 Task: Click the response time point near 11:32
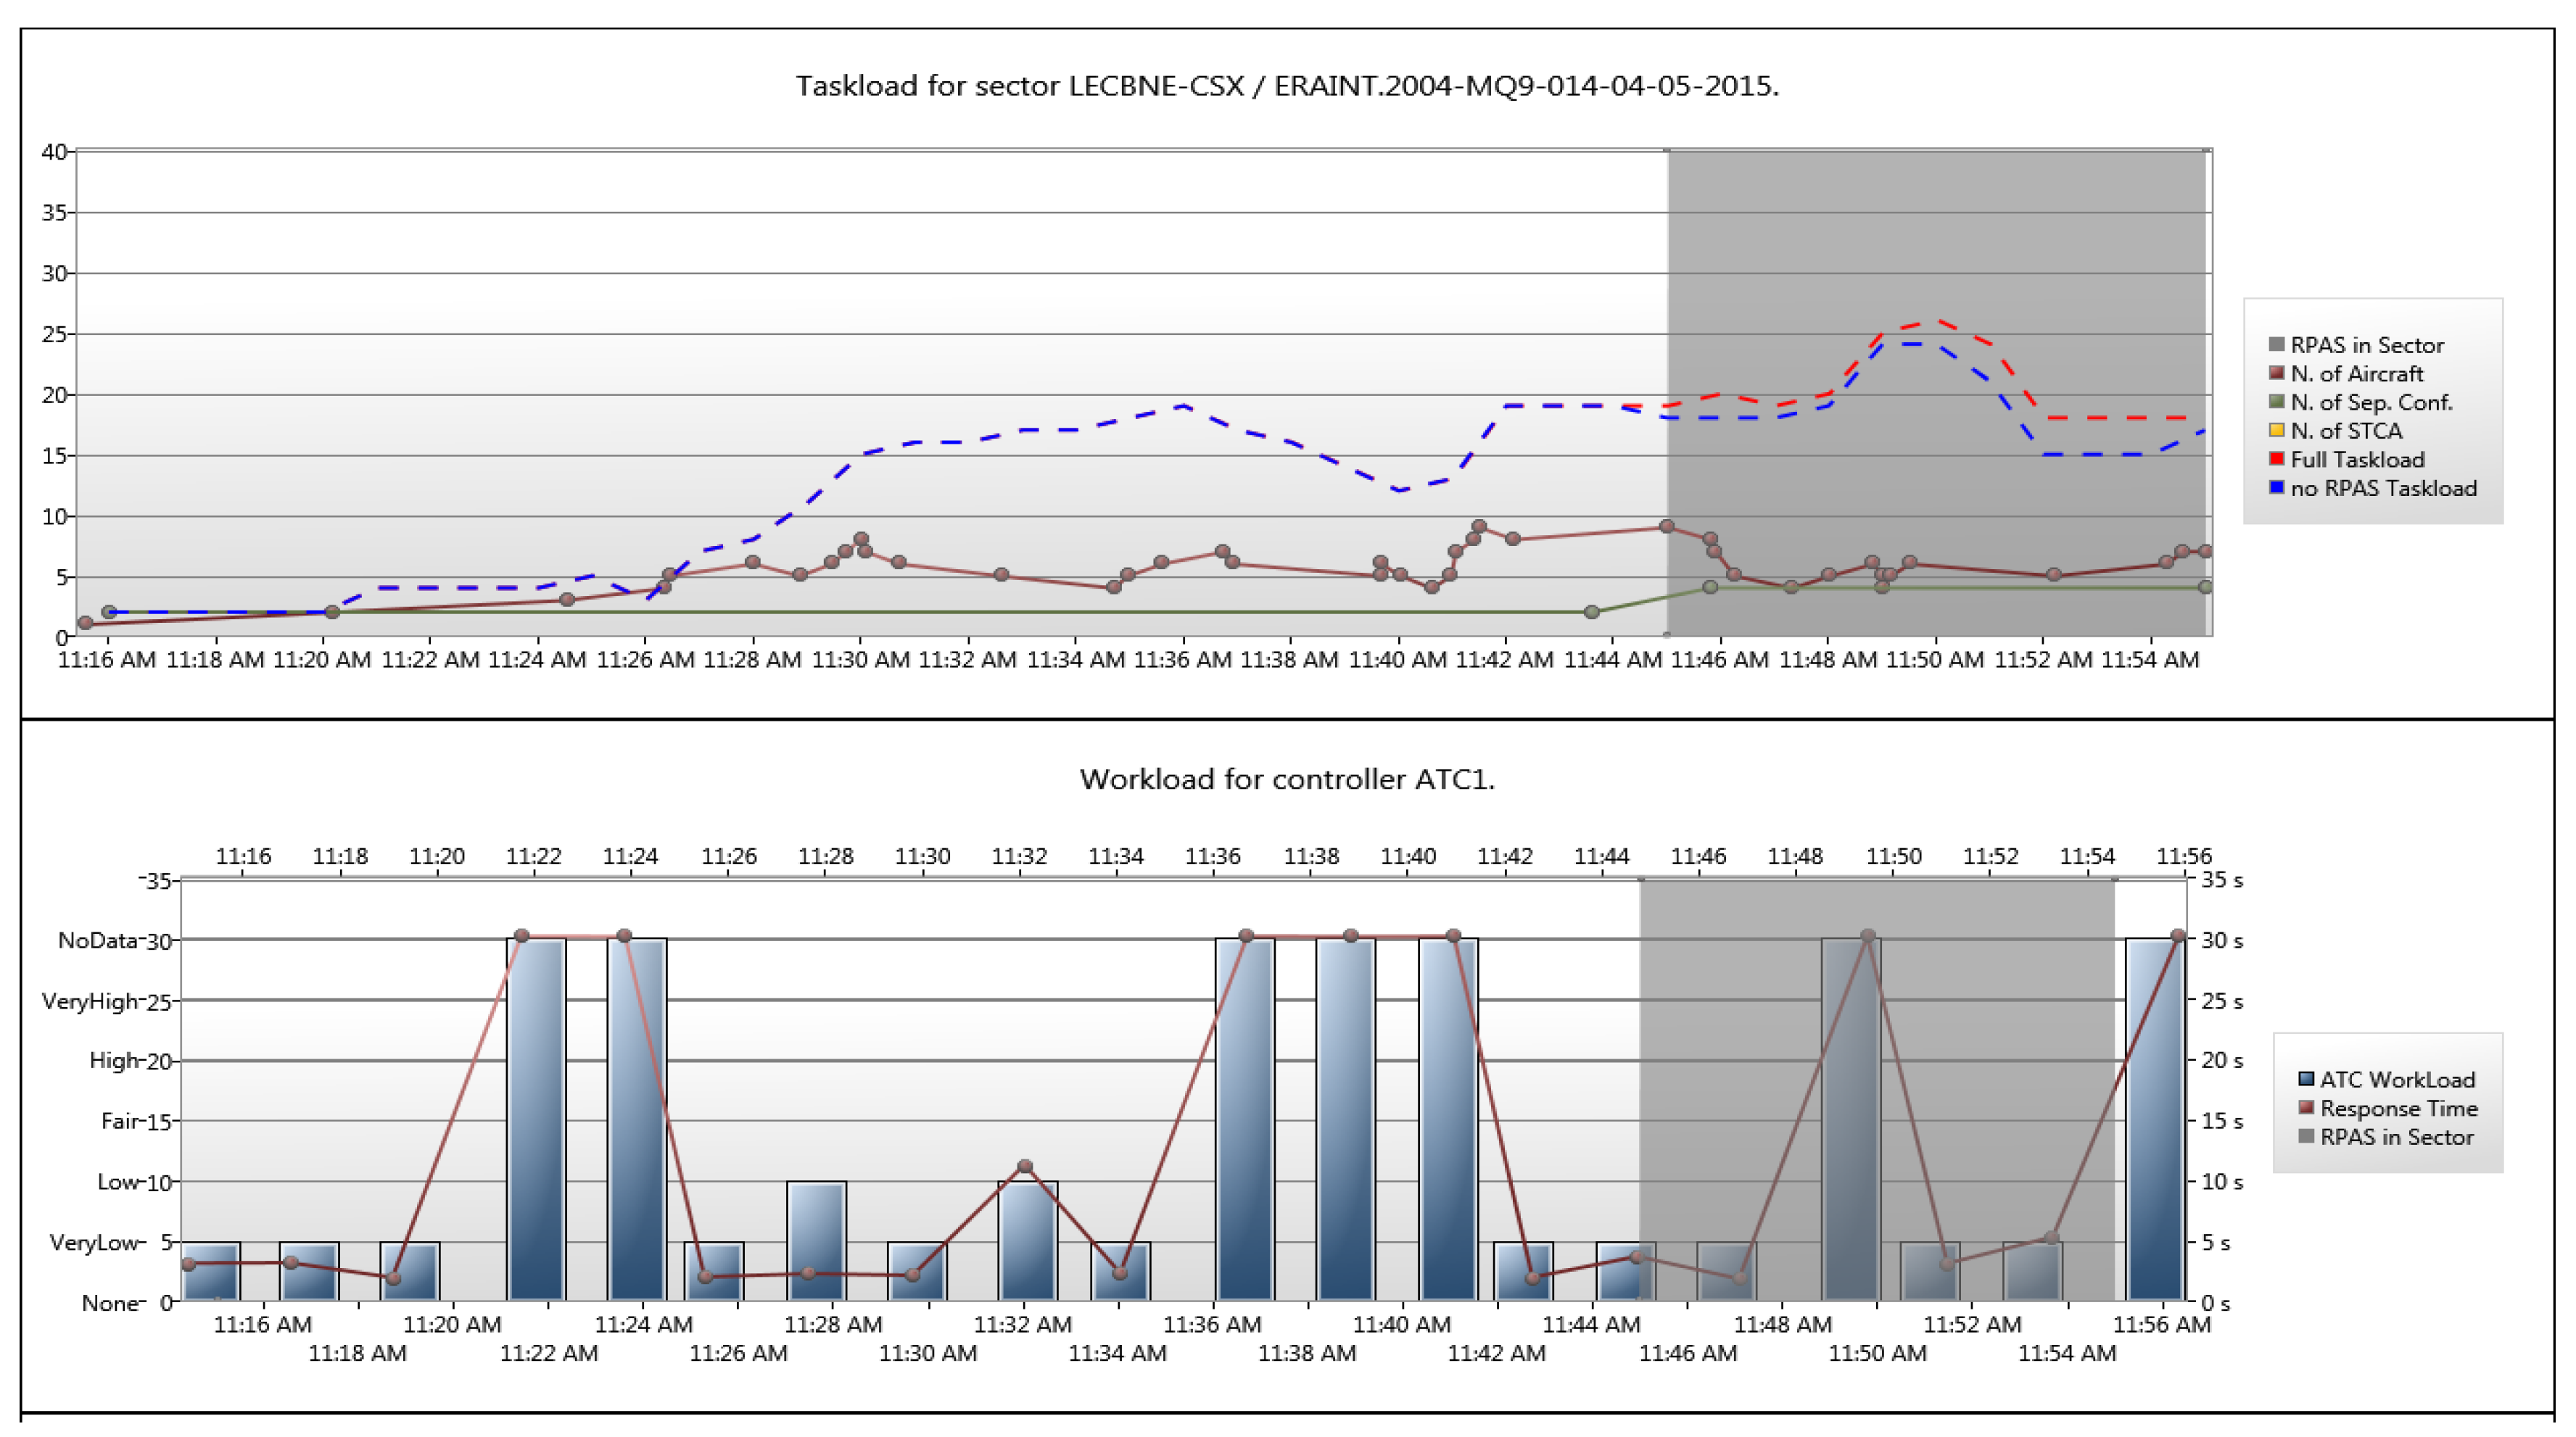click(x=1025, y=1166)
